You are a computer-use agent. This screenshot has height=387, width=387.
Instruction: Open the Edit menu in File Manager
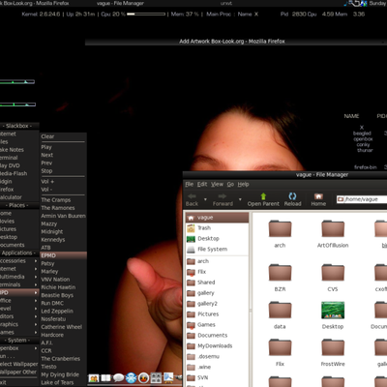[x=202, y=184]
